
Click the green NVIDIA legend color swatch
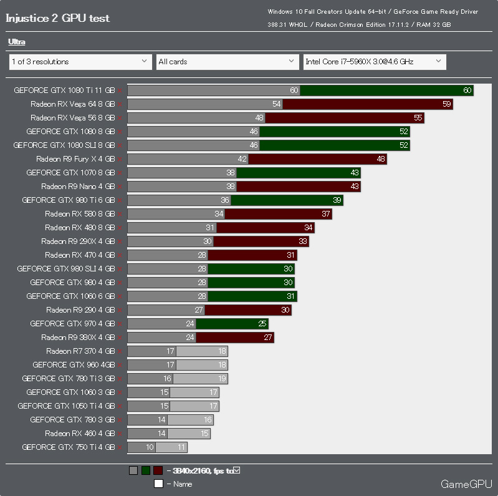[x=146, y=470]
